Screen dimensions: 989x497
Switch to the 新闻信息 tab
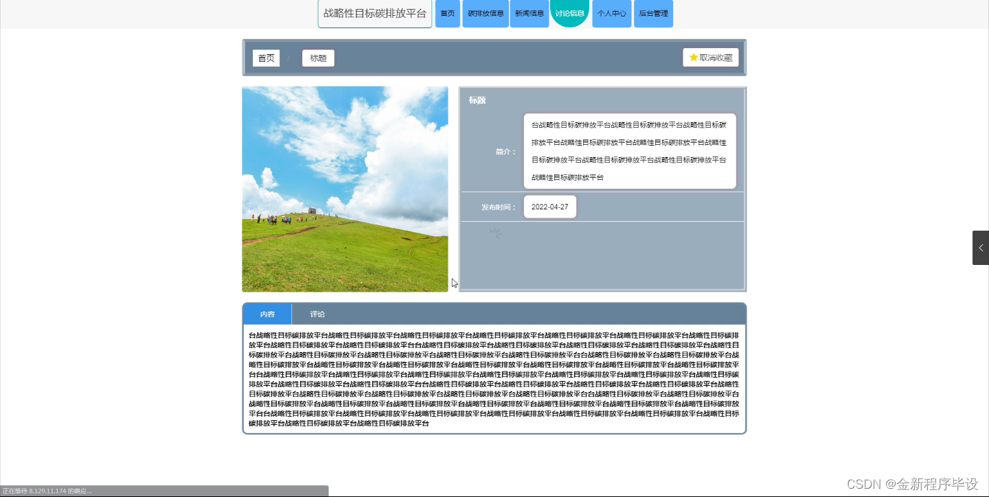point(529,12)
